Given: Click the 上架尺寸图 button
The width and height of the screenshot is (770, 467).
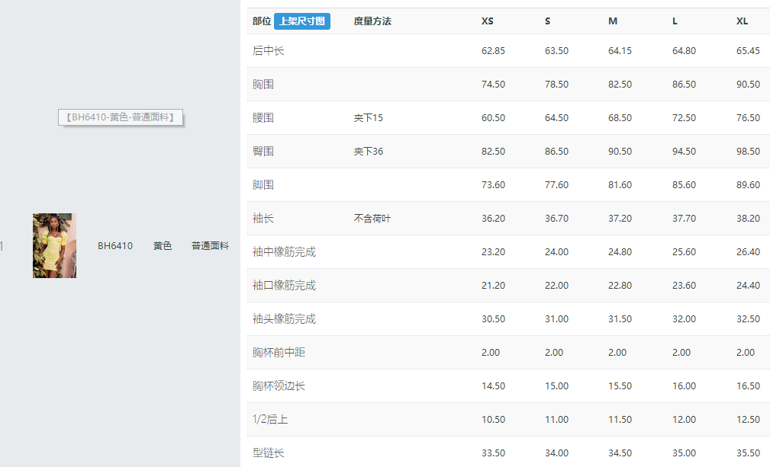Looking at the screenshot, I should tap(302, 21).
